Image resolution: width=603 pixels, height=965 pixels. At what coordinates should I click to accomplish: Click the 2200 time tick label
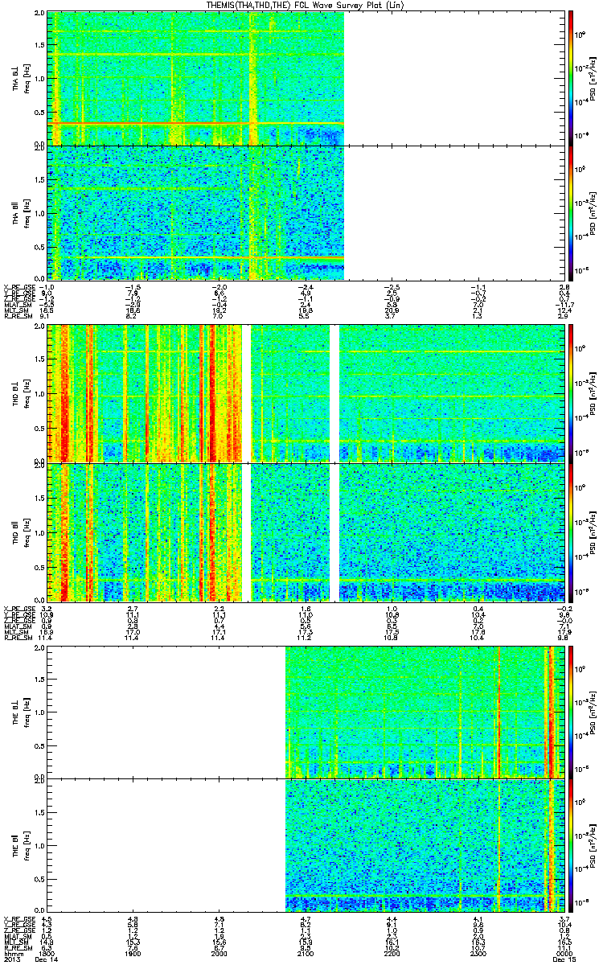pyautogui.click(x=392, y=954)
